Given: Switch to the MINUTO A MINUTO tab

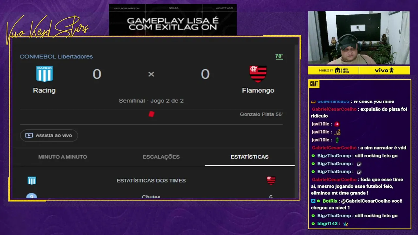Looking at the screenshot, I should click(x=63, y=157).
